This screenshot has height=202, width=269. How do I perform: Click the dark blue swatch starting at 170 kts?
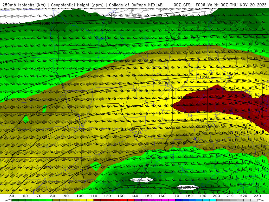[x=179, y=200]
